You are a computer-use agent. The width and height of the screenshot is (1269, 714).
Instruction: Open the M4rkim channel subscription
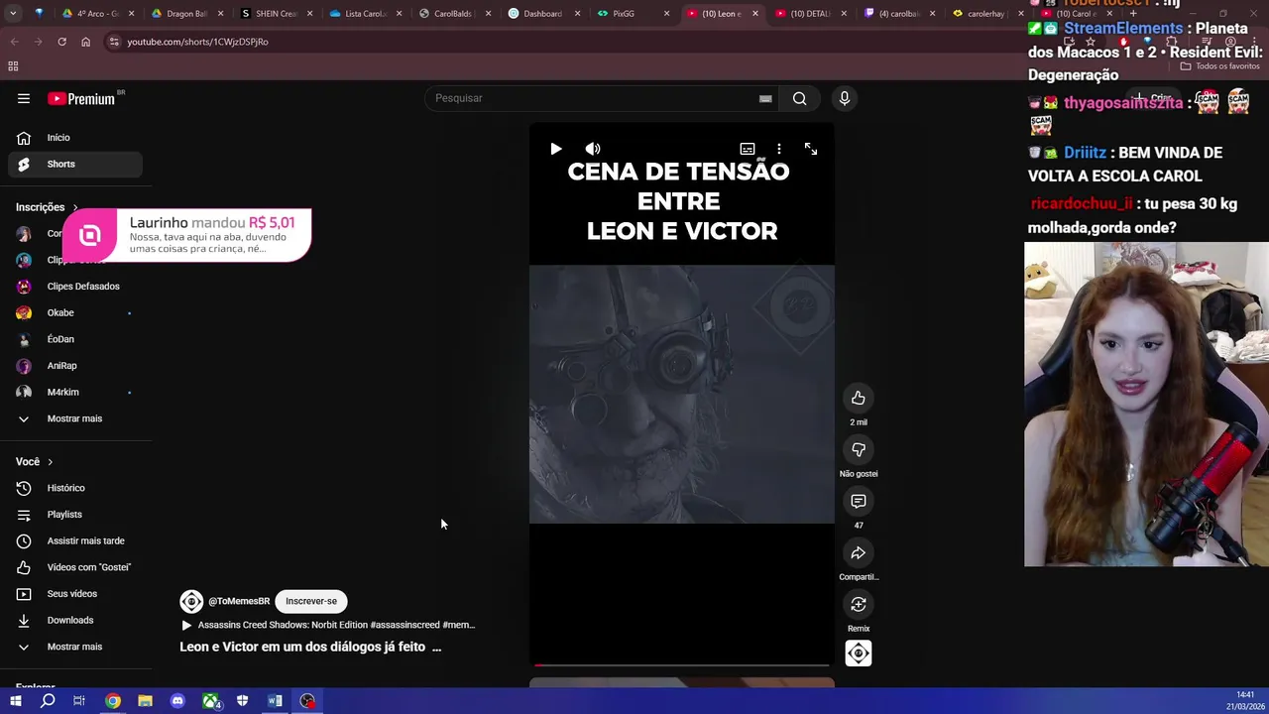point(75,392)
